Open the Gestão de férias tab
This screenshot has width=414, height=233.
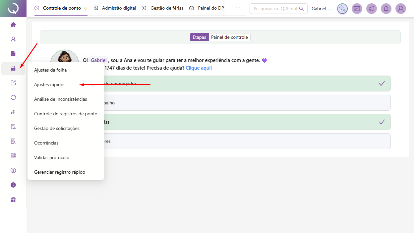(x=163, y=8)
